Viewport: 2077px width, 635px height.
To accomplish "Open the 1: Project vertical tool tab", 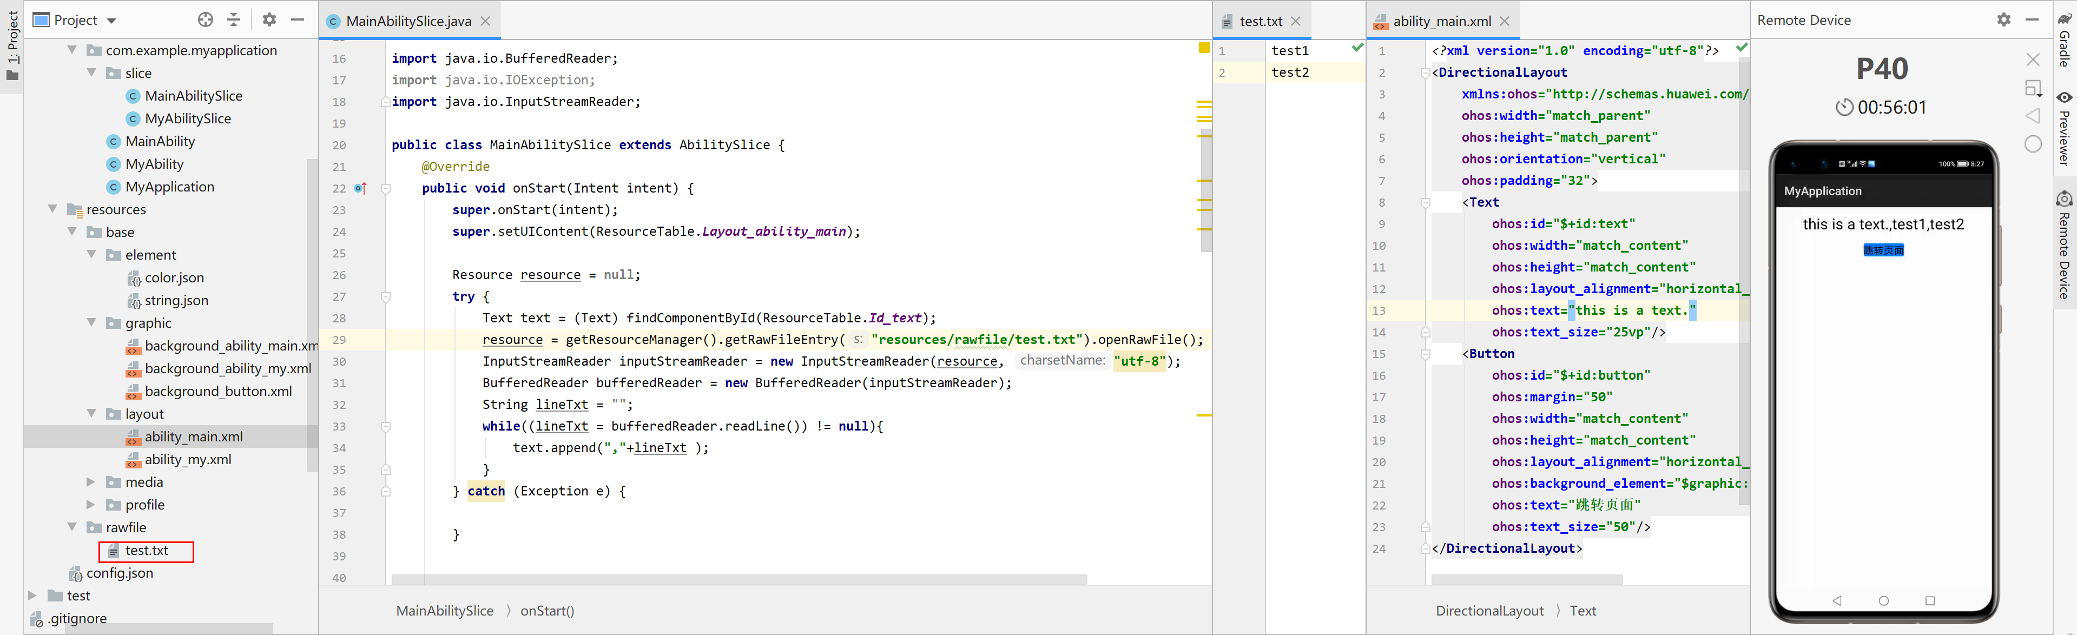I will tap(12, 45).
